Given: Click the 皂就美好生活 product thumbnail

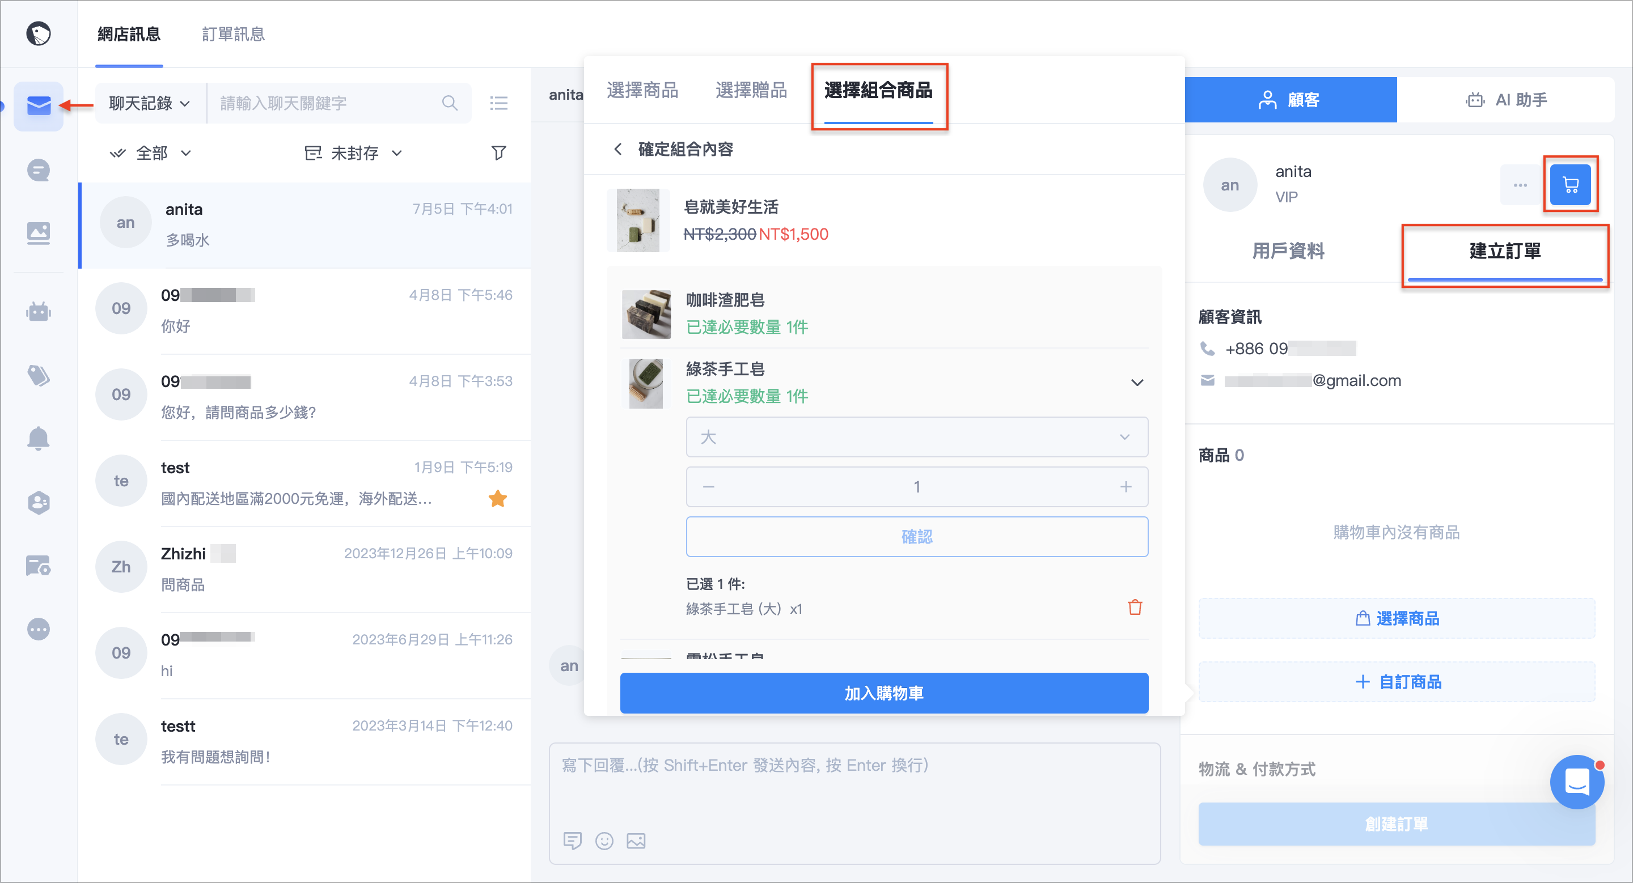Looking at the screenshot, I should coord(638,220).
